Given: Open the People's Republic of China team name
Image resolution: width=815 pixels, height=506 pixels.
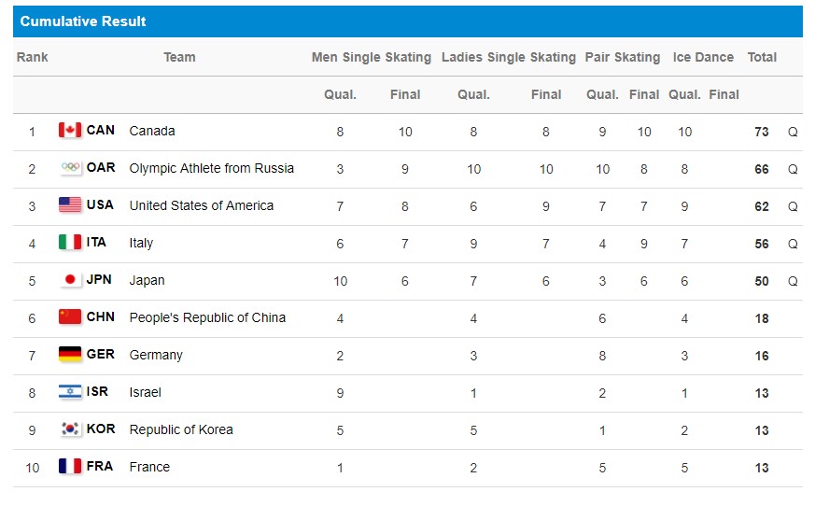Looking at the screenshot, I should tap(207, 317).
